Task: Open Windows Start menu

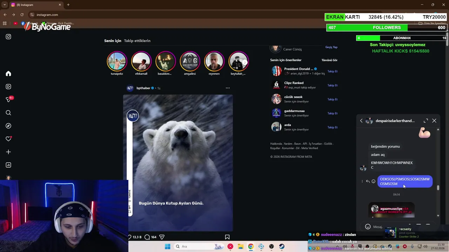Action: pyautogui.click(x=167, y=246)
